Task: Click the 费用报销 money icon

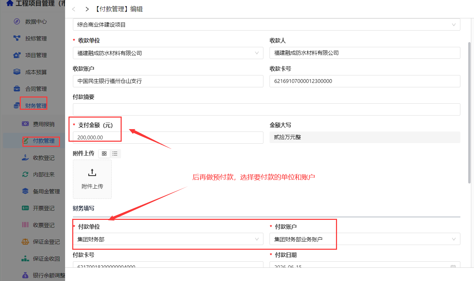Action: tap(25, 124)
